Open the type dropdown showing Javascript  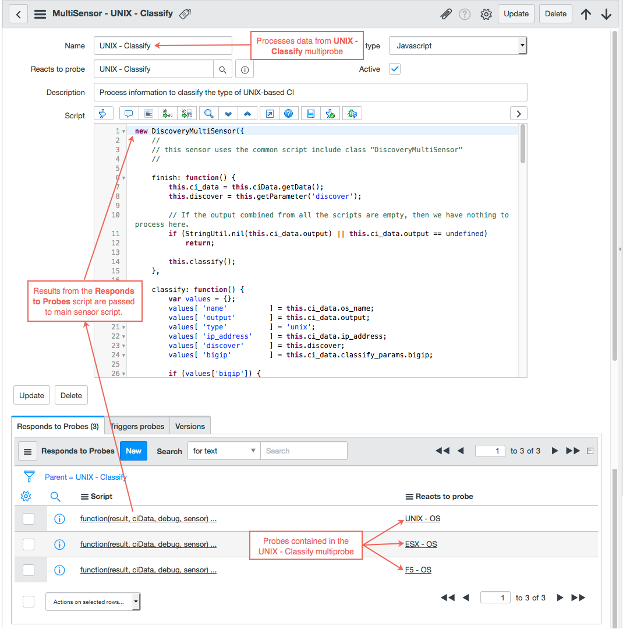point(458,45)
